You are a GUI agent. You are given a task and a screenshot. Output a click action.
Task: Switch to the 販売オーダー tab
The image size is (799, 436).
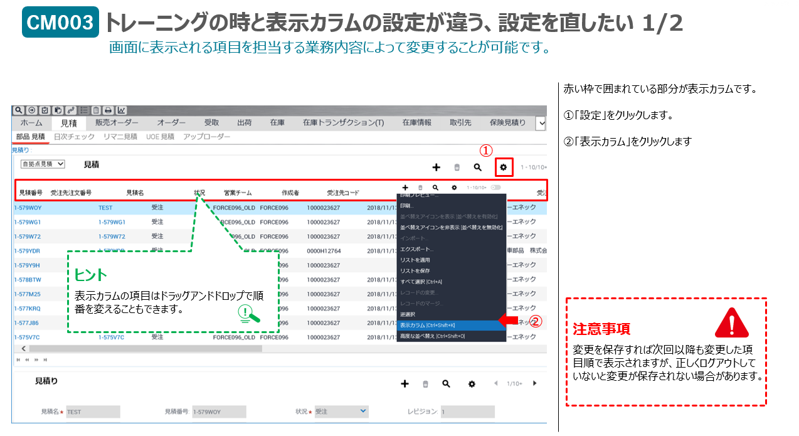pyautogui.click(x=117, y=123)
